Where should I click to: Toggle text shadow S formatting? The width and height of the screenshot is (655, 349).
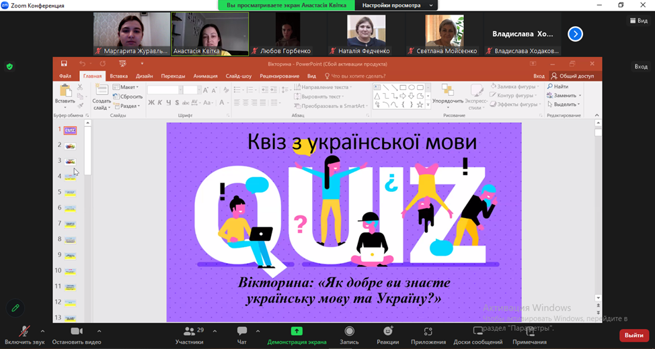coord(177,103)
